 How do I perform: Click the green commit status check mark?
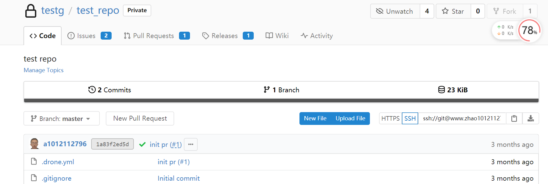[x=142, y=144]
